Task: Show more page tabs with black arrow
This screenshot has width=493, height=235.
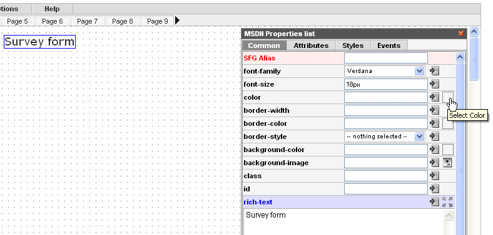Action: pyautogui.click(x=177, y=21)
